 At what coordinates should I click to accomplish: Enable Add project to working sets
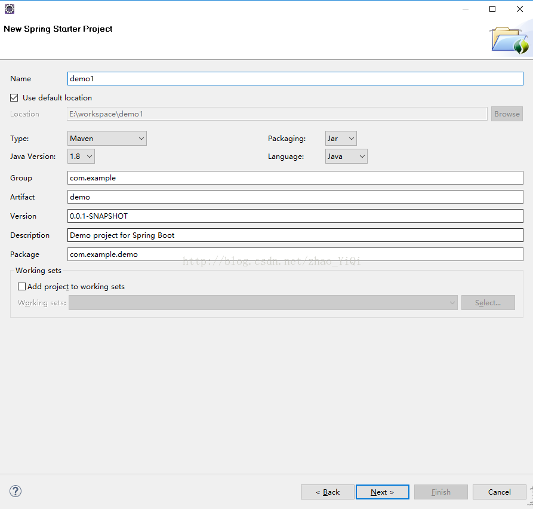click(21, 287)
